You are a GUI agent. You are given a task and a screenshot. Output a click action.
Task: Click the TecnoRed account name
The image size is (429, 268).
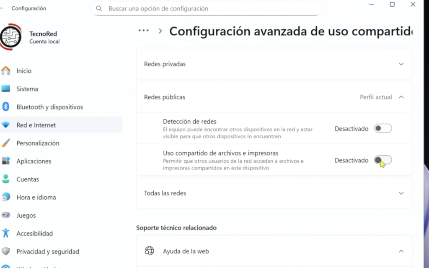pyautogui.click(x=43, y=34)
